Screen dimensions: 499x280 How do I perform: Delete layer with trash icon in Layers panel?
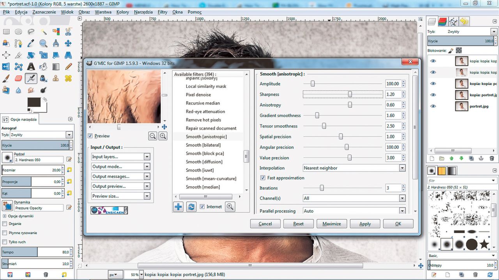pyautogui.click(x=492, y=158)
